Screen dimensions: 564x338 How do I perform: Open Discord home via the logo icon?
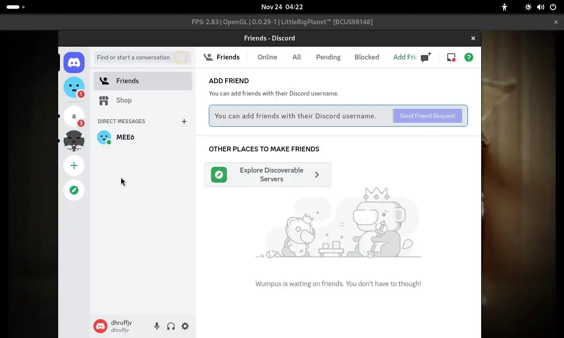[x=74, y=62]
